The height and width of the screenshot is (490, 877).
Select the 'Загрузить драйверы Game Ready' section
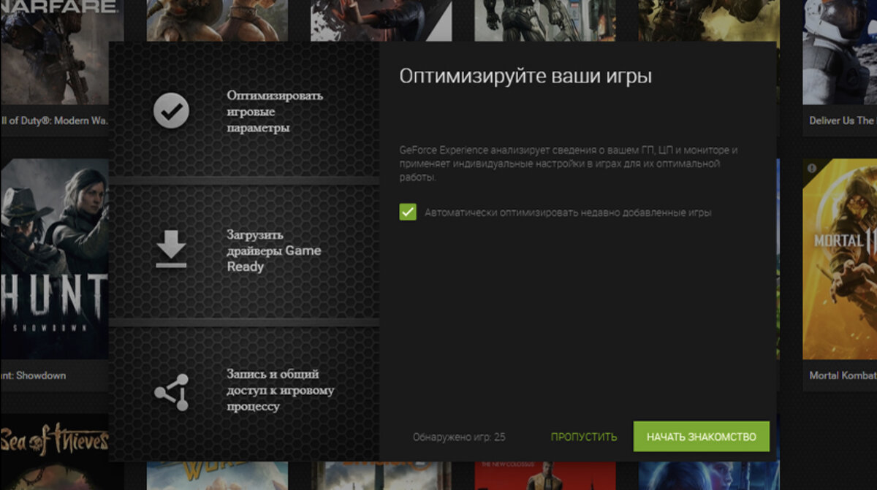(x=244, y=251)
